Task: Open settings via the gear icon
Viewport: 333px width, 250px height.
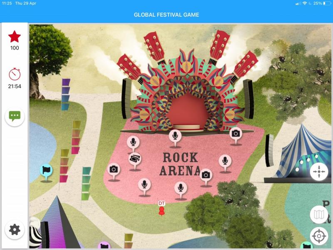Action: [15, 230]
